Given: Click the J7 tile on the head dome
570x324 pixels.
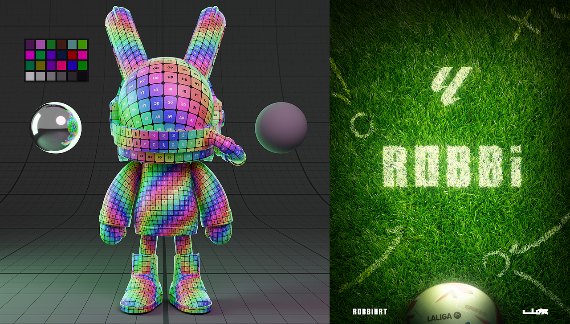Looking at the screenshot, I should click(144, 106).
